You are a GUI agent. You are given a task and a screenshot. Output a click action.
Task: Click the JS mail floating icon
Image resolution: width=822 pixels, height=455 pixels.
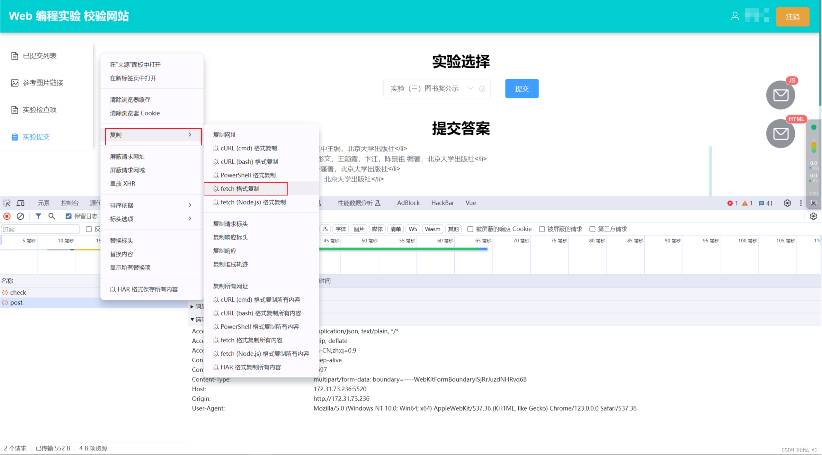[x=781, y=95]
